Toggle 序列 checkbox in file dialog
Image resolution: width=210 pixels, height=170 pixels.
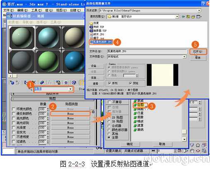(110, 83)
